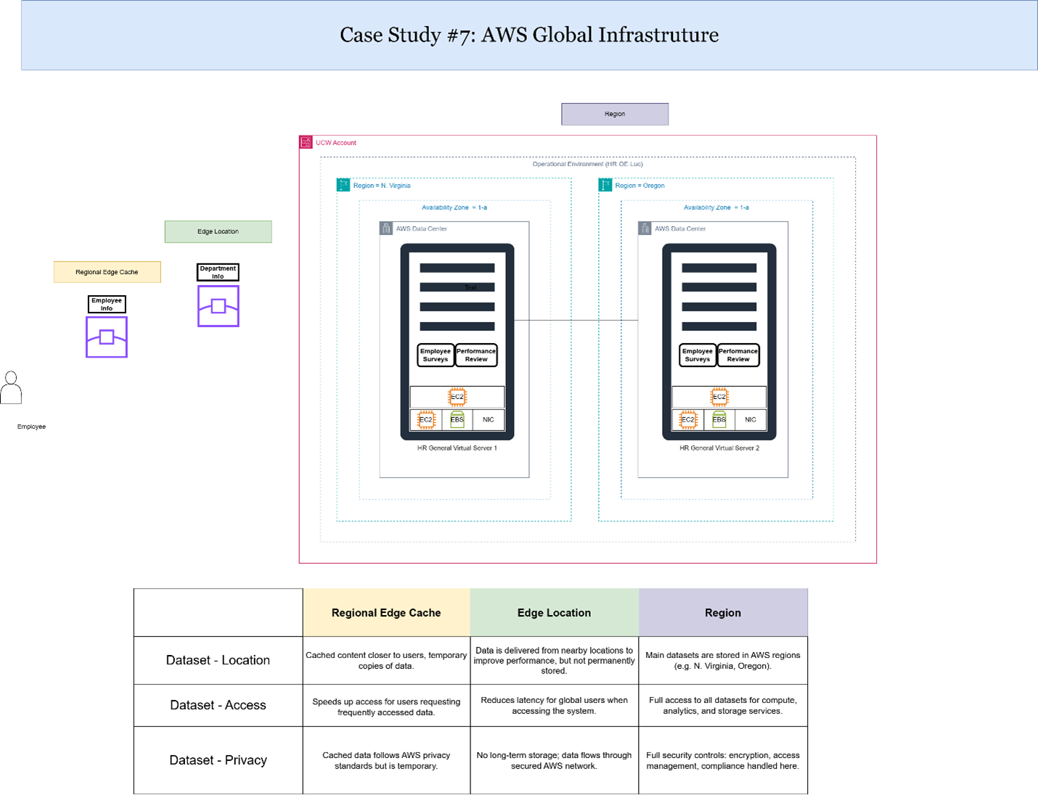Click Performance Review box in Virtual Server 2

[738, 355]
